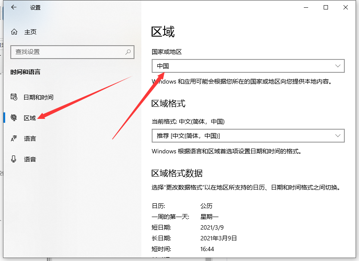Maximize the Settings window
This screenshot has height=261, width=359.
(325, 7)
